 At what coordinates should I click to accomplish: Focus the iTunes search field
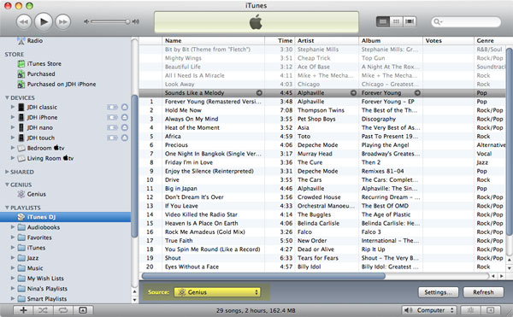[x=466, y=22]
